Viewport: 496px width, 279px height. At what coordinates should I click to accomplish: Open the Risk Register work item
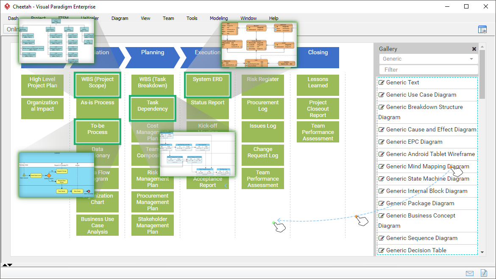[263, 85]
